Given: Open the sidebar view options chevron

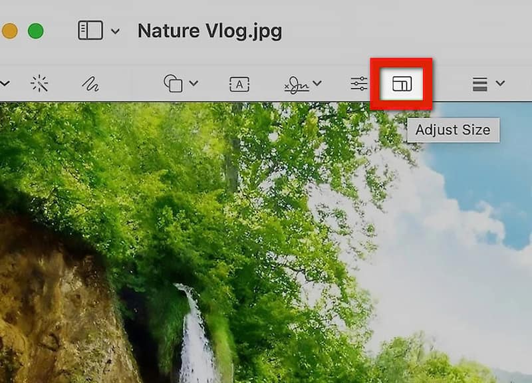Looking at the screenshot, I should click(115, 31).
